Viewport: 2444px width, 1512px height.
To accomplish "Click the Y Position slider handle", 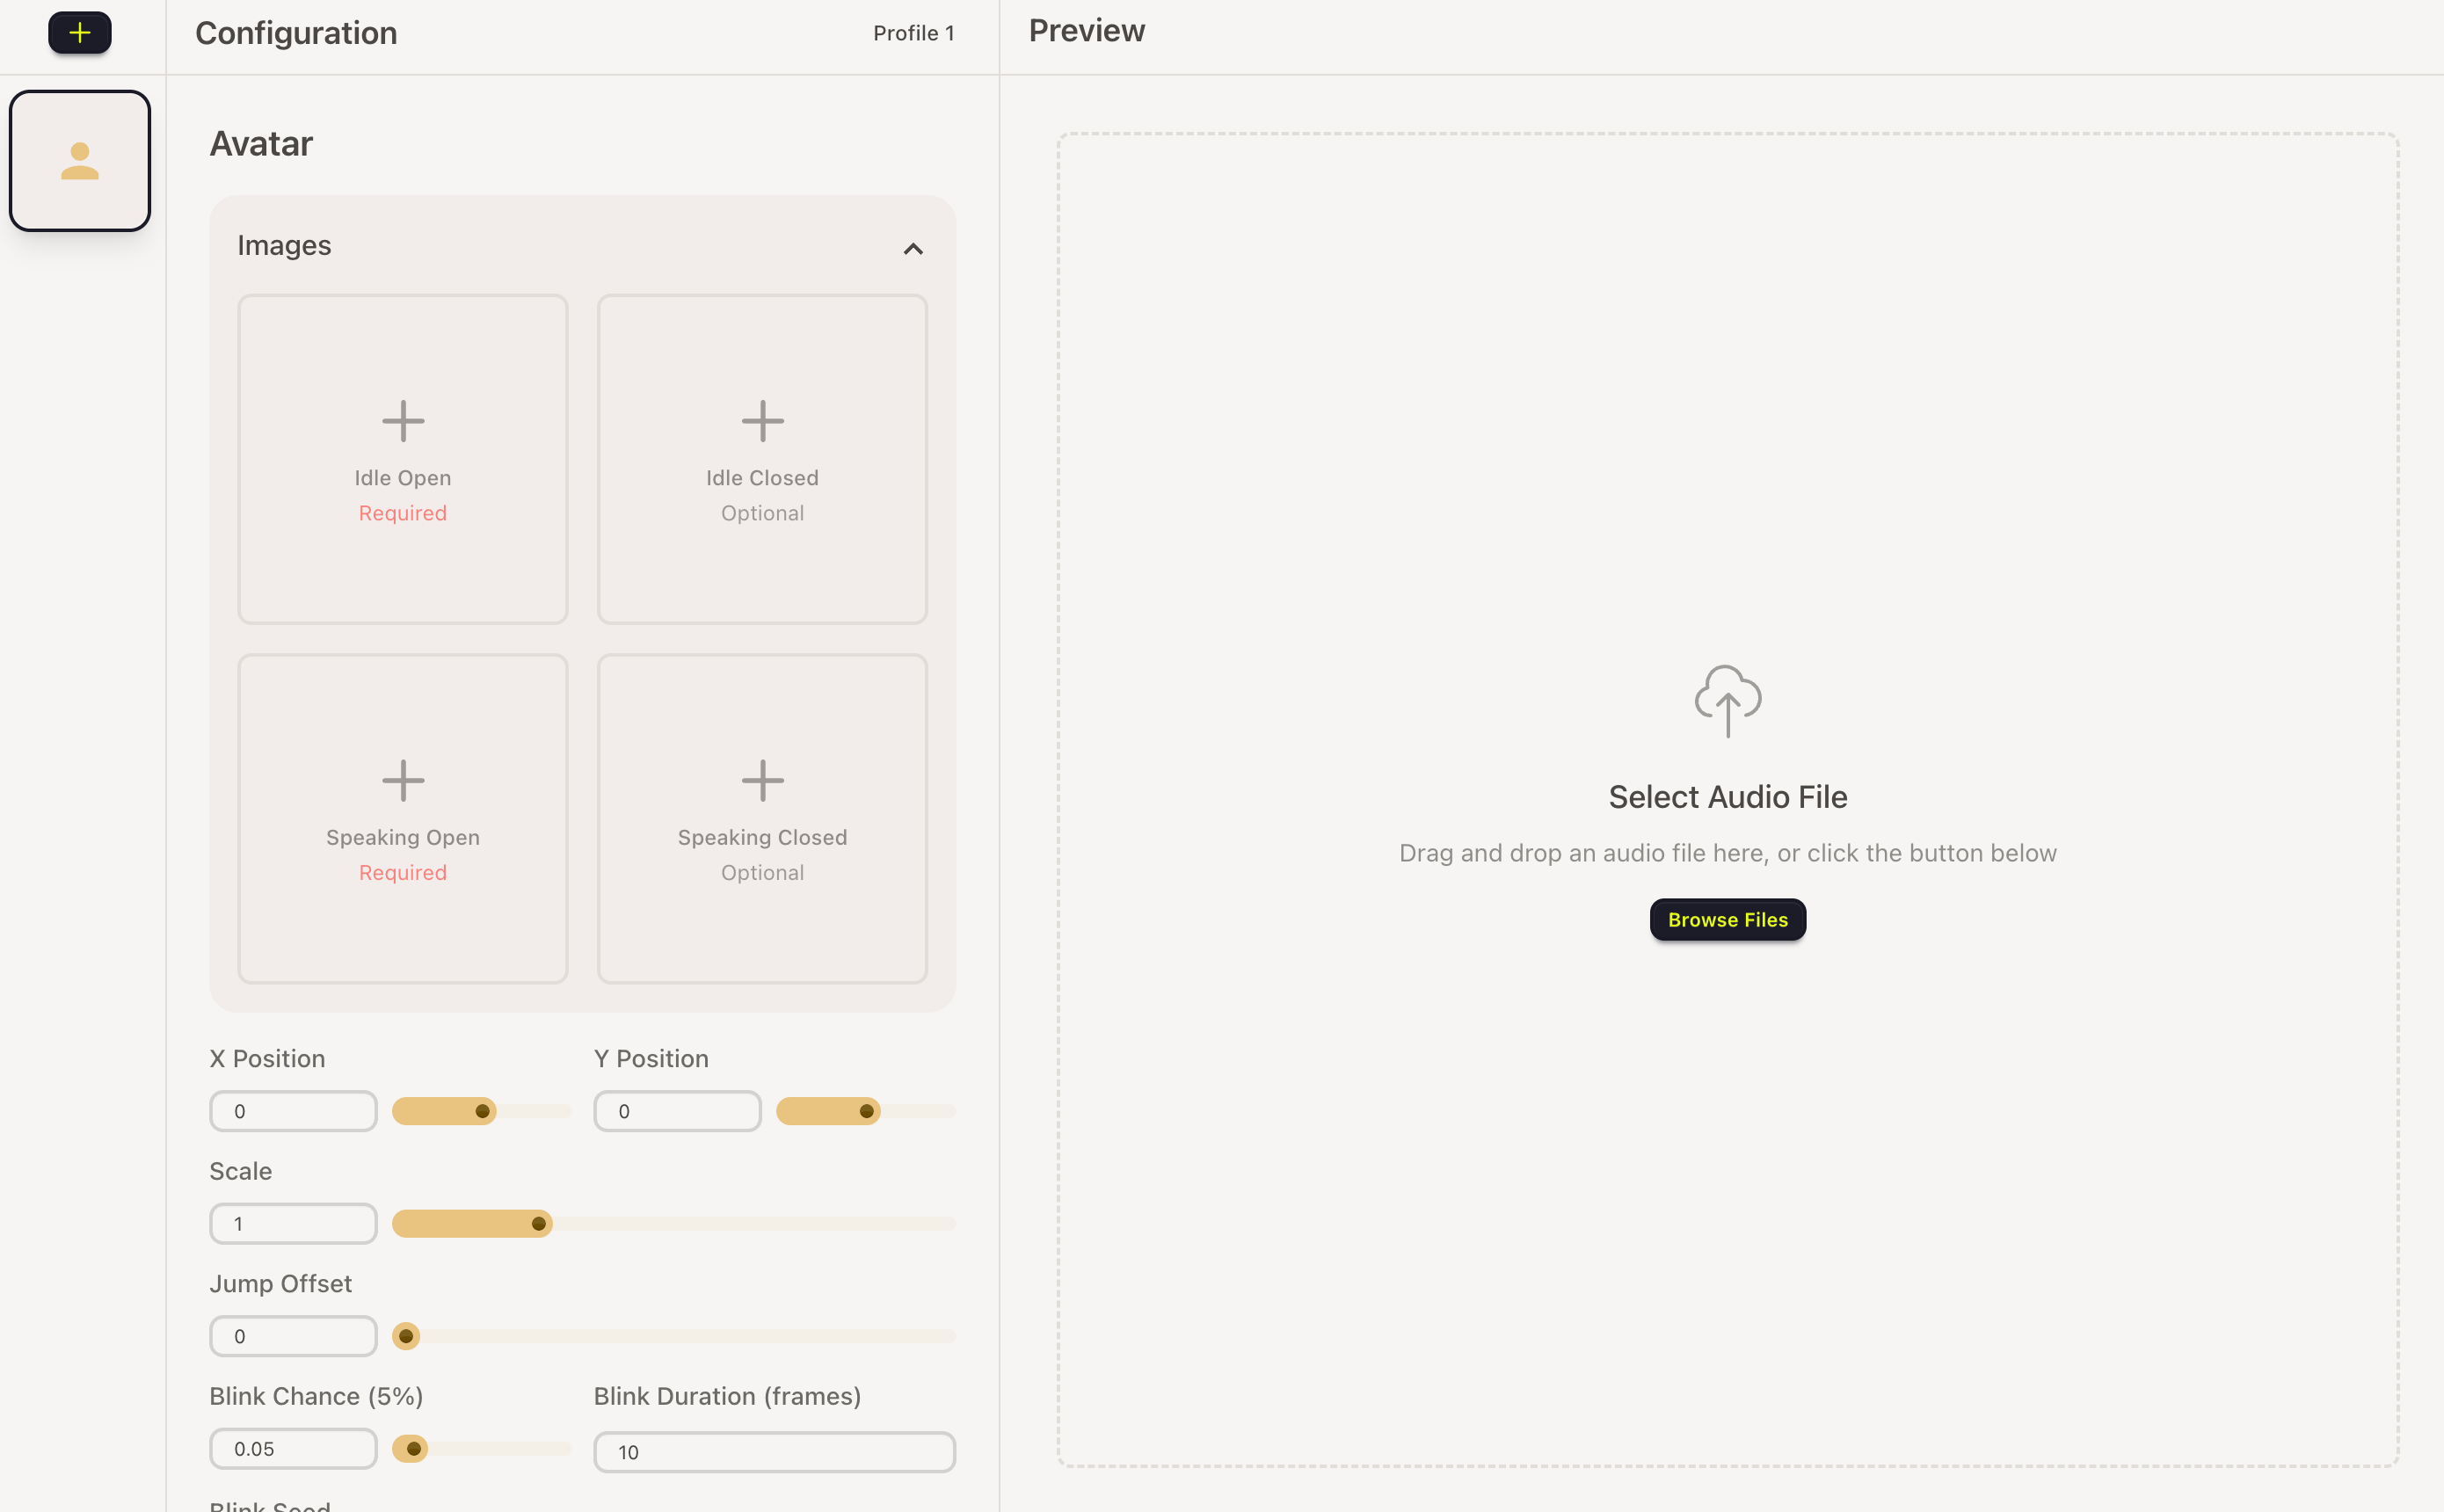I will (866, 1111).
